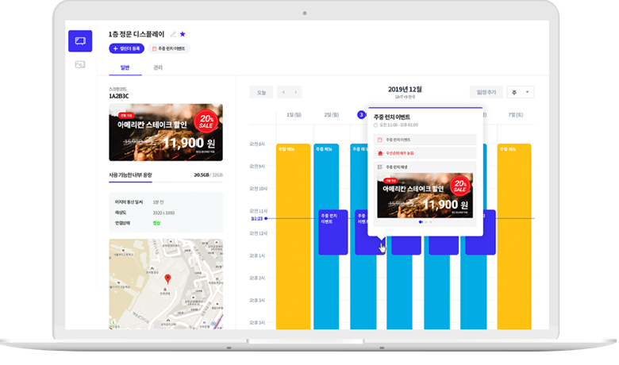The image size is (619, 365).
Task: Click the 오후 1시 time label
Action: [x=257, y=255]
